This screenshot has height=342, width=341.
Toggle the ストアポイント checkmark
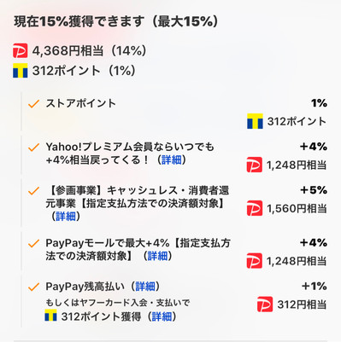point(33,103)
